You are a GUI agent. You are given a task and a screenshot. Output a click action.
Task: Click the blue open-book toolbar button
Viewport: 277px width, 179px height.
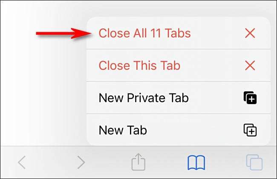tap(196, 162)
